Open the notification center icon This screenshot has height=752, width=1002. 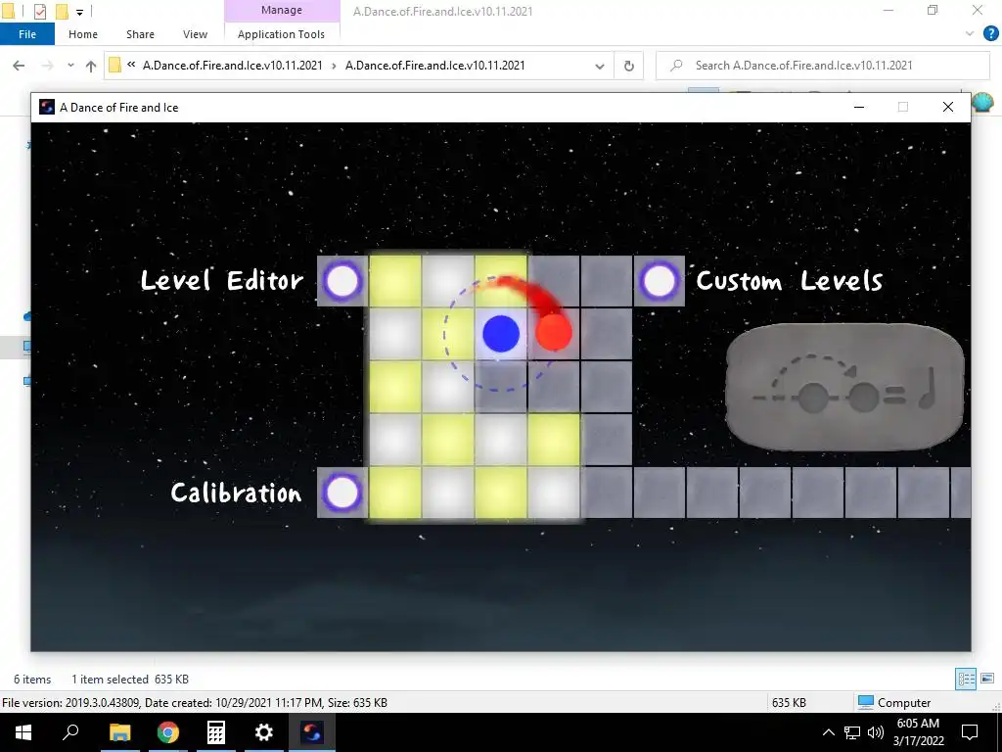coord(970,732)
